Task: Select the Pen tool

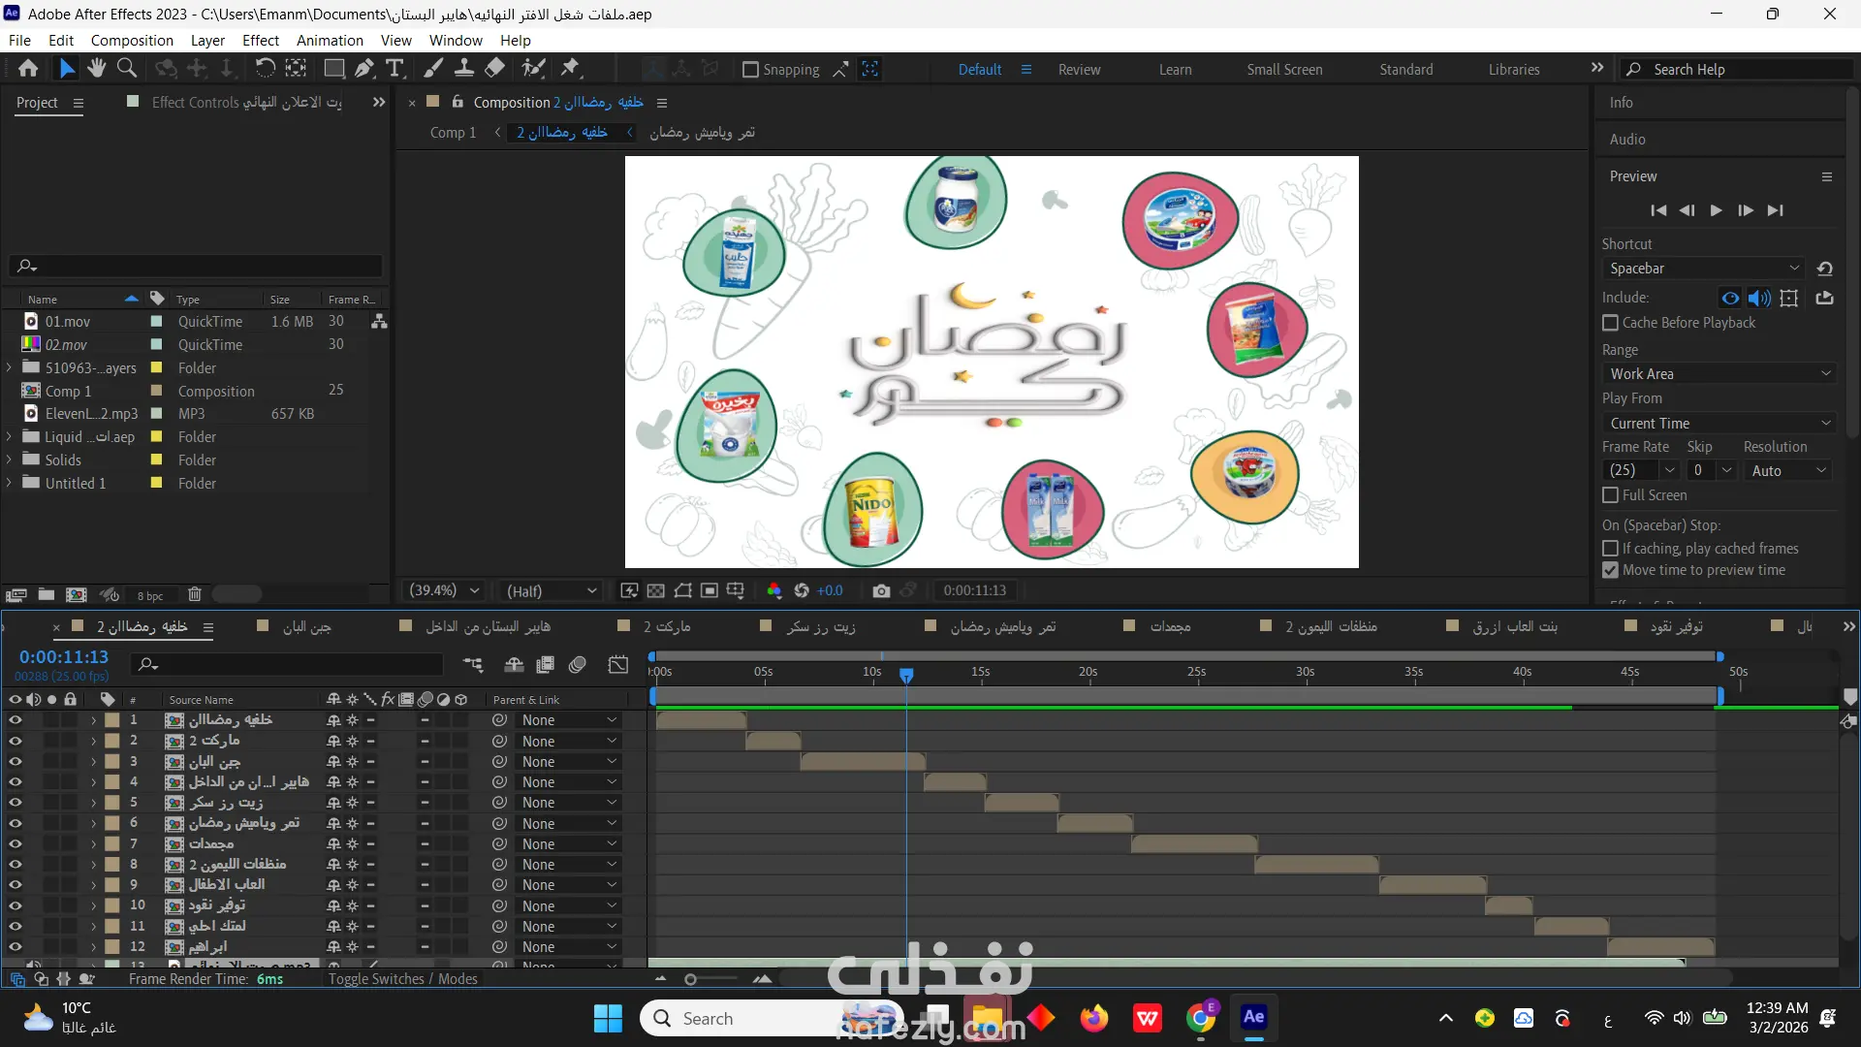Action: [363, 68]
